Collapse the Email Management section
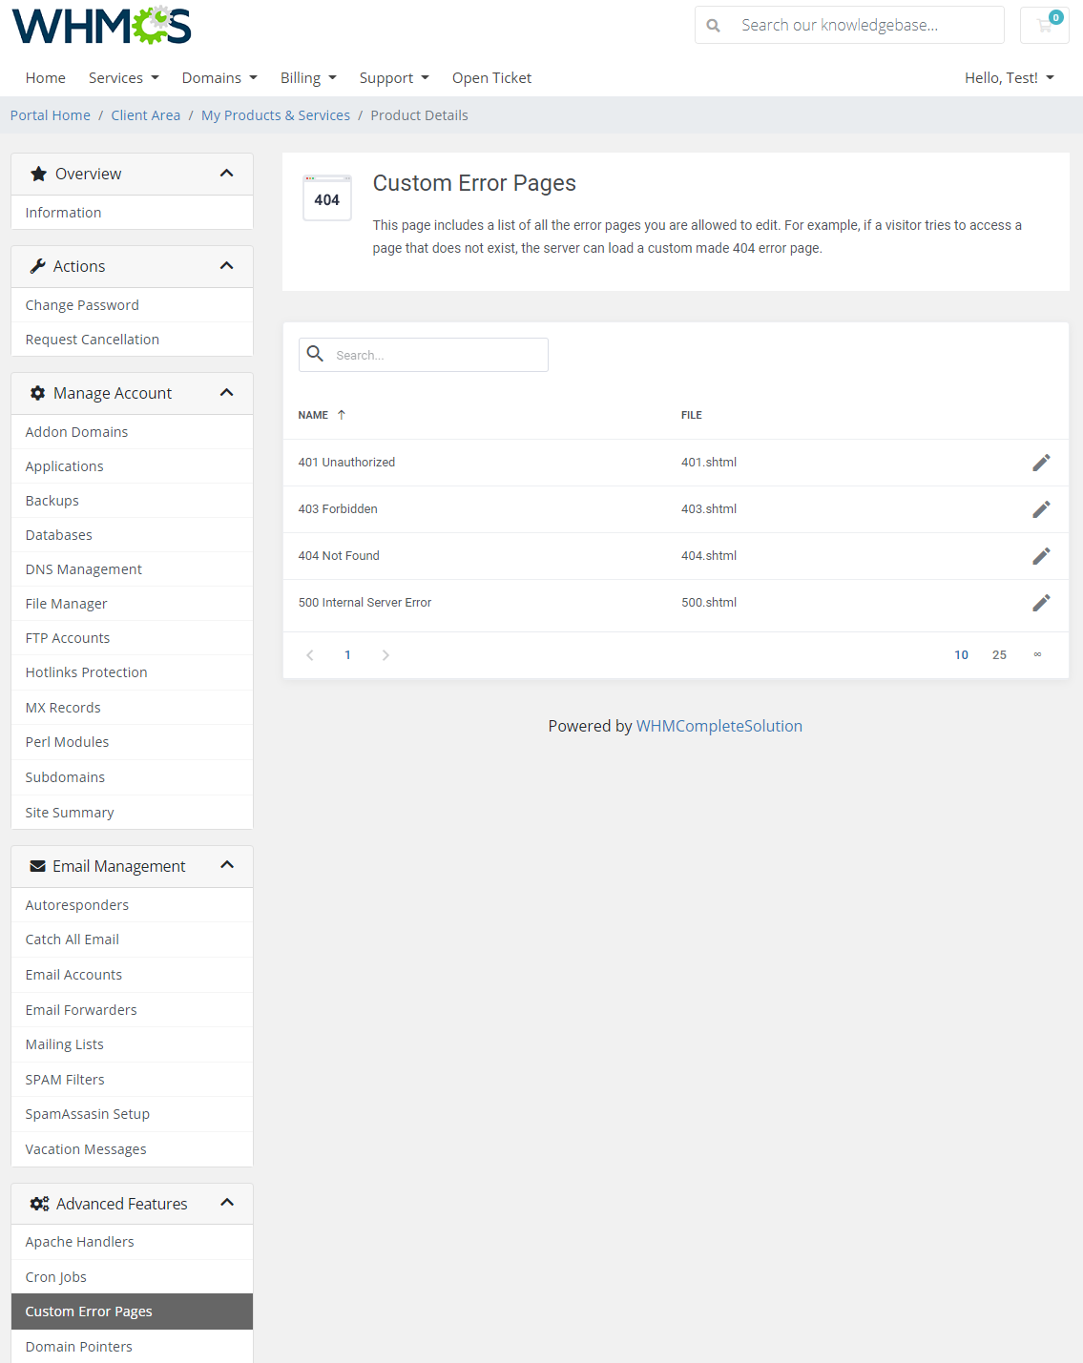Screen dimensions: 1083x1363 [227, 866]
